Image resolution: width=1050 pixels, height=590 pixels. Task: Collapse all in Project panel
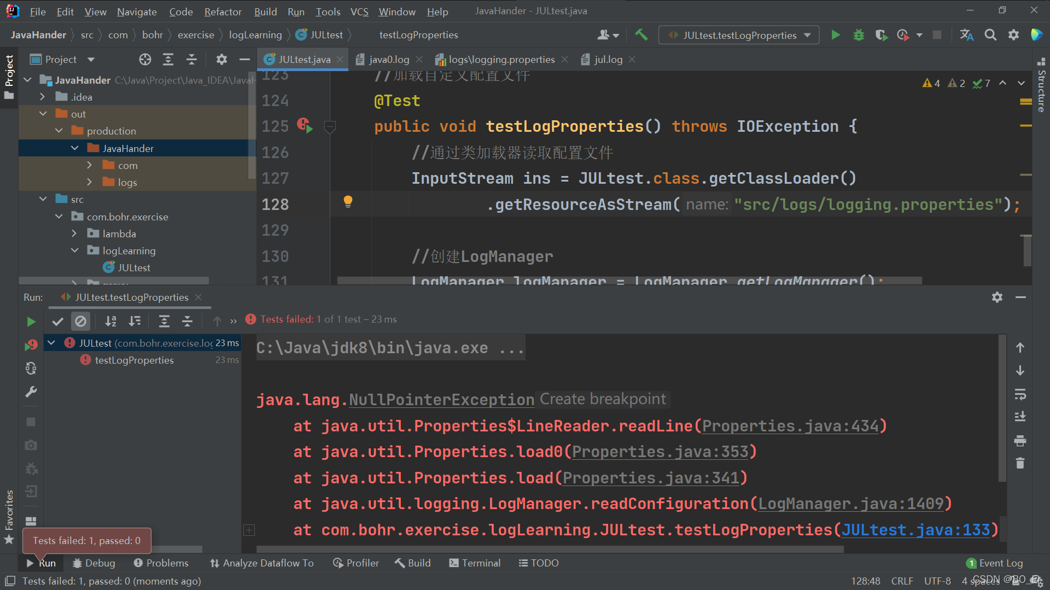pyautogui.click(x=191, y=60)
